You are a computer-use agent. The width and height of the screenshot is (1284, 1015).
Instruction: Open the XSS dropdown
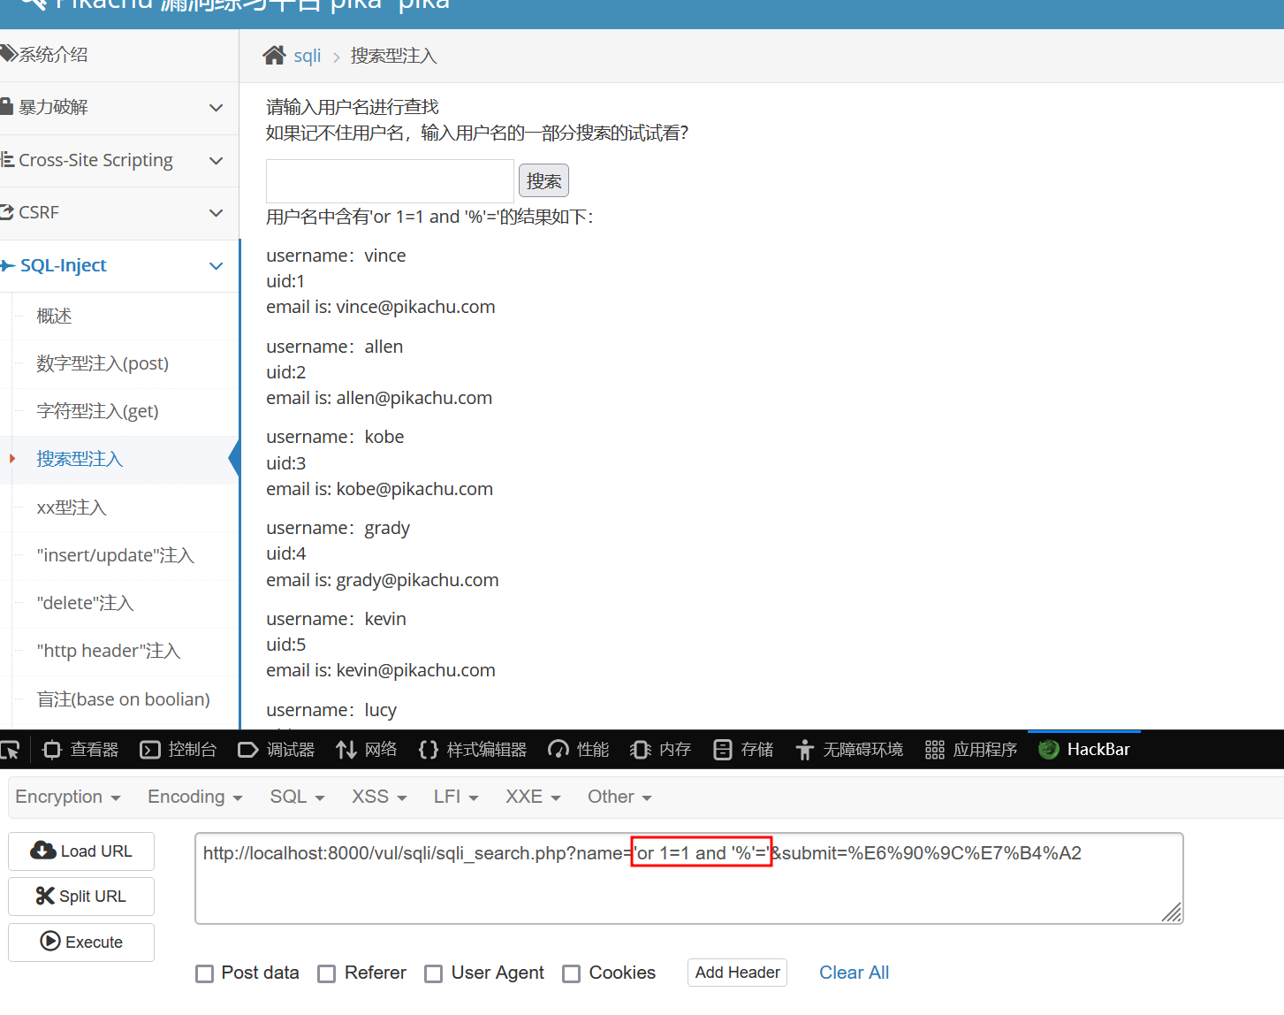[379, 797]
